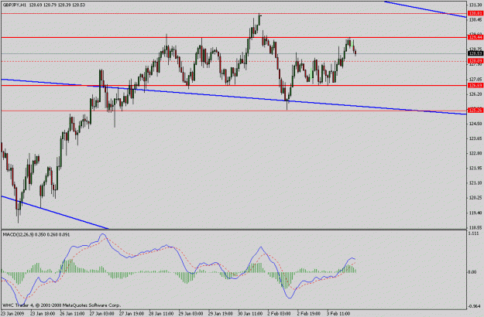Click the 122.80 price axis label
Viewport: 484px width, 317px height.
[476, 153]
